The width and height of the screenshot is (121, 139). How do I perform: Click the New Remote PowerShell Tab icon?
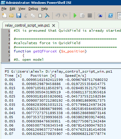click(100, 16)
